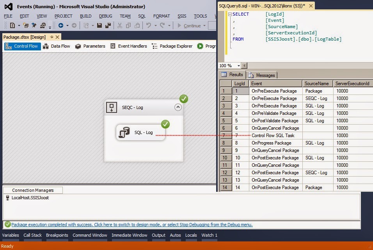Switch to the Package Explorer tab
The height and width of the screenshot is (250, 373).
172,46
